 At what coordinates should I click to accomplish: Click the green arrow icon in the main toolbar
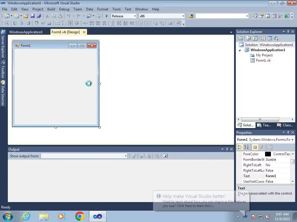(x=287, y=16)
